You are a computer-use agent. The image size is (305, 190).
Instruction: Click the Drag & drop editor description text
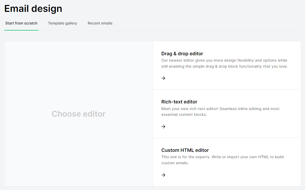(224, 63)
